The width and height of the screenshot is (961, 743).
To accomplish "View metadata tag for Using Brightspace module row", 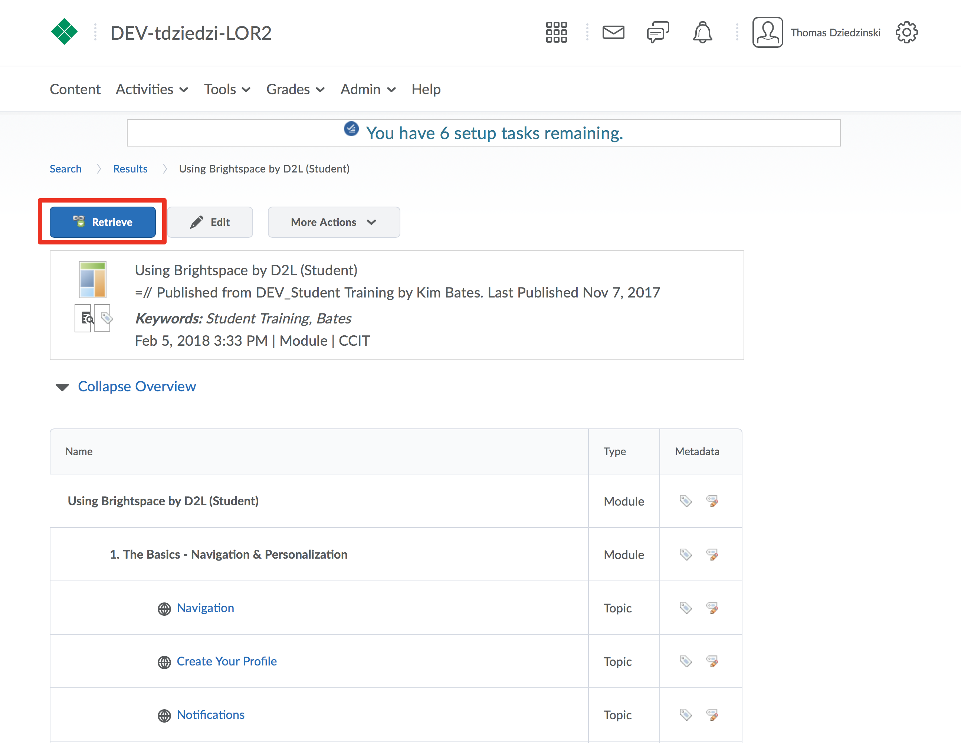I will pos(686,501).
